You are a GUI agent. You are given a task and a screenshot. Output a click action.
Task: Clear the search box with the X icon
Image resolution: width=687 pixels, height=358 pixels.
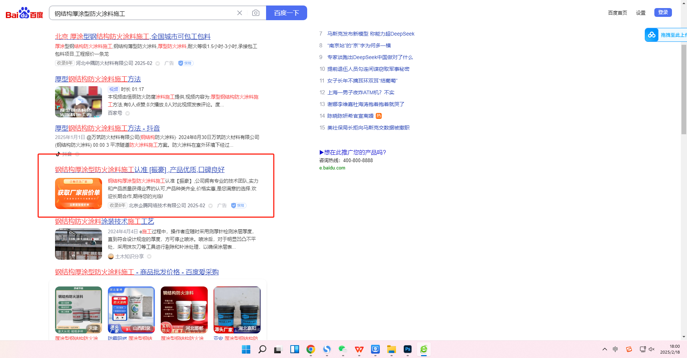tap(240, 13)
